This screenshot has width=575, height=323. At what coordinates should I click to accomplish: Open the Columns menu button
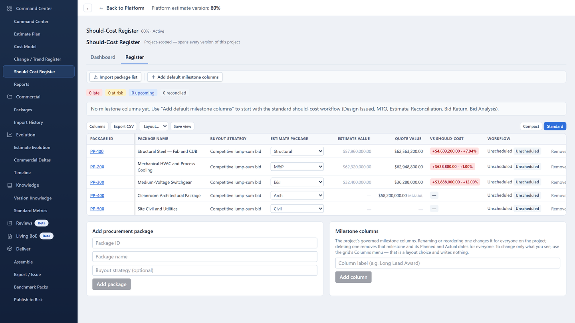tap(97, 126)
